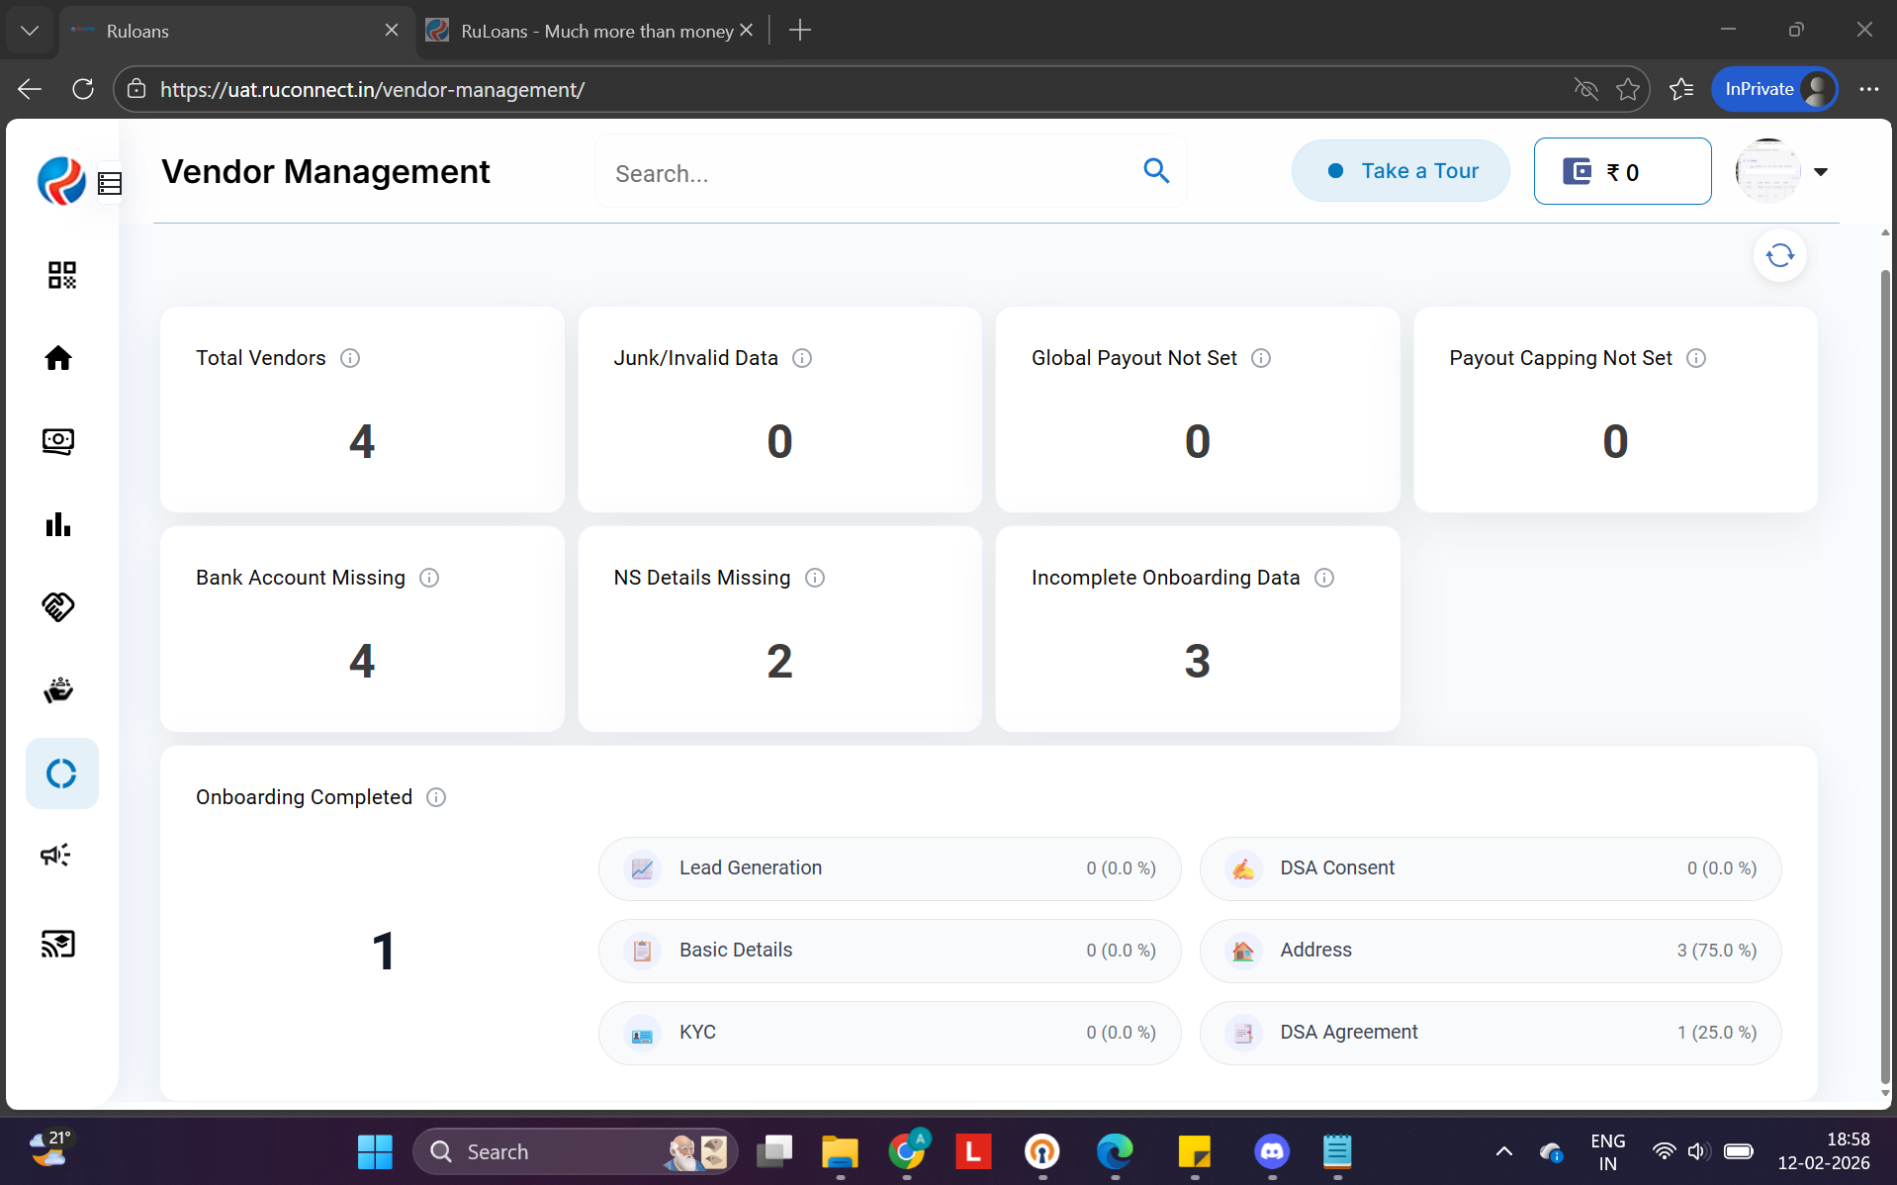
Task: Click the home icon in the sidebar
Action: coord(58,358)
